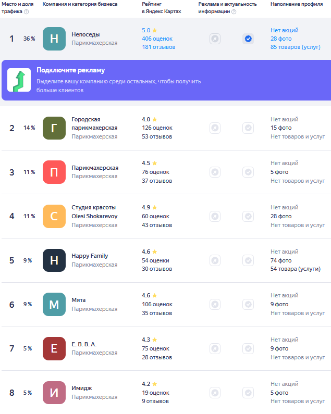Click the company name Имидж
Viewport: 331px width, 414px height.
pyautogui.click(x=82, y=388)
